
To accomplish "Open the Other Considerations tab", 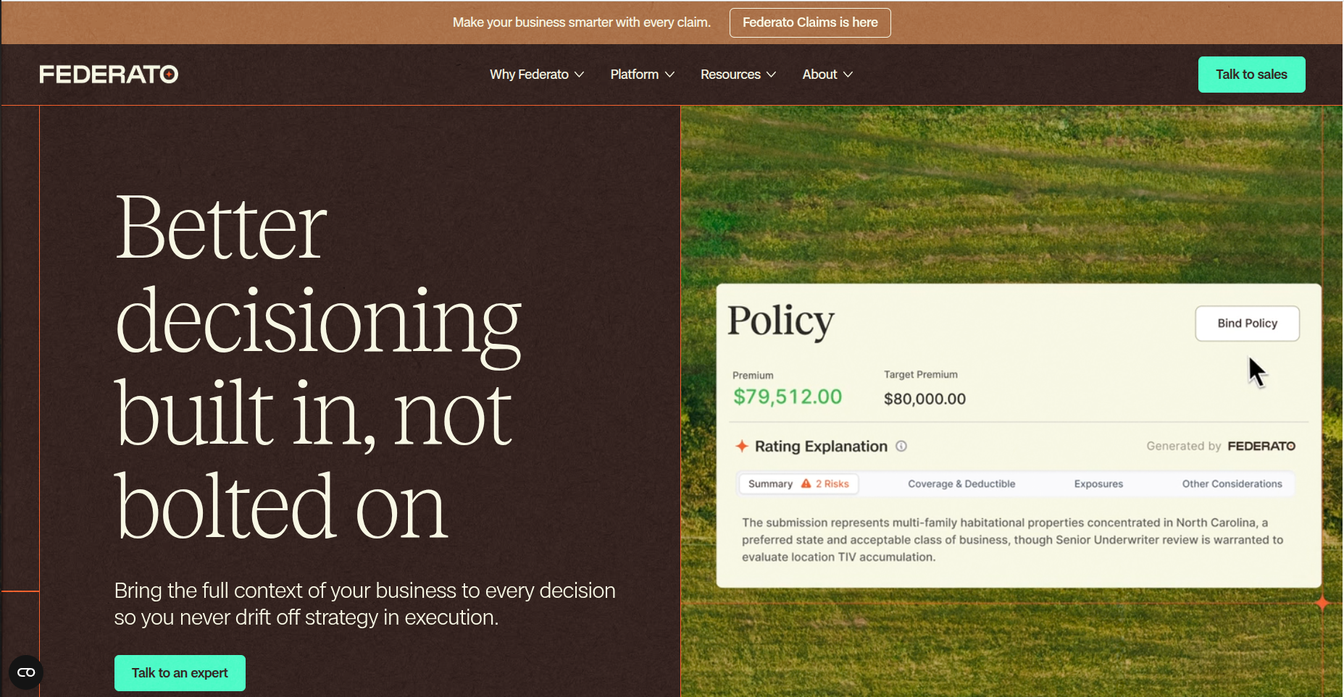I will [1232, 483].
